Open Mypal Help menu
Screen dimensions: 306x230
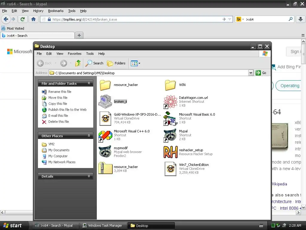tap(83, 11)
